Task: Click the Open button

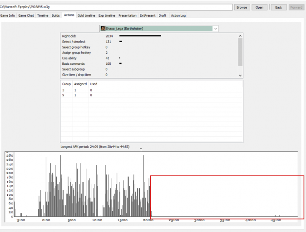Action: coord(259,7)
